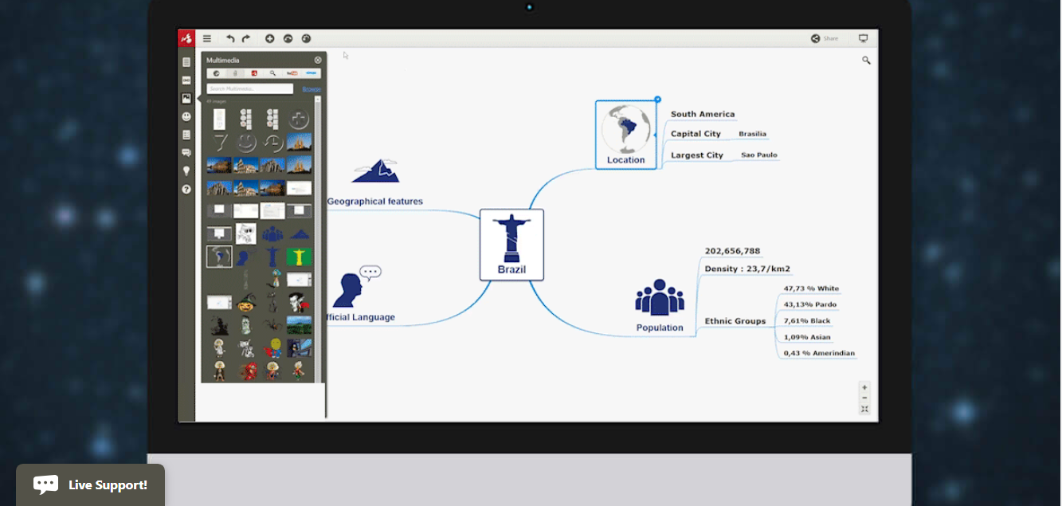Switch to web images source tab
The width and height of the screenshot is (1062, 506).
tap(216, 73)
